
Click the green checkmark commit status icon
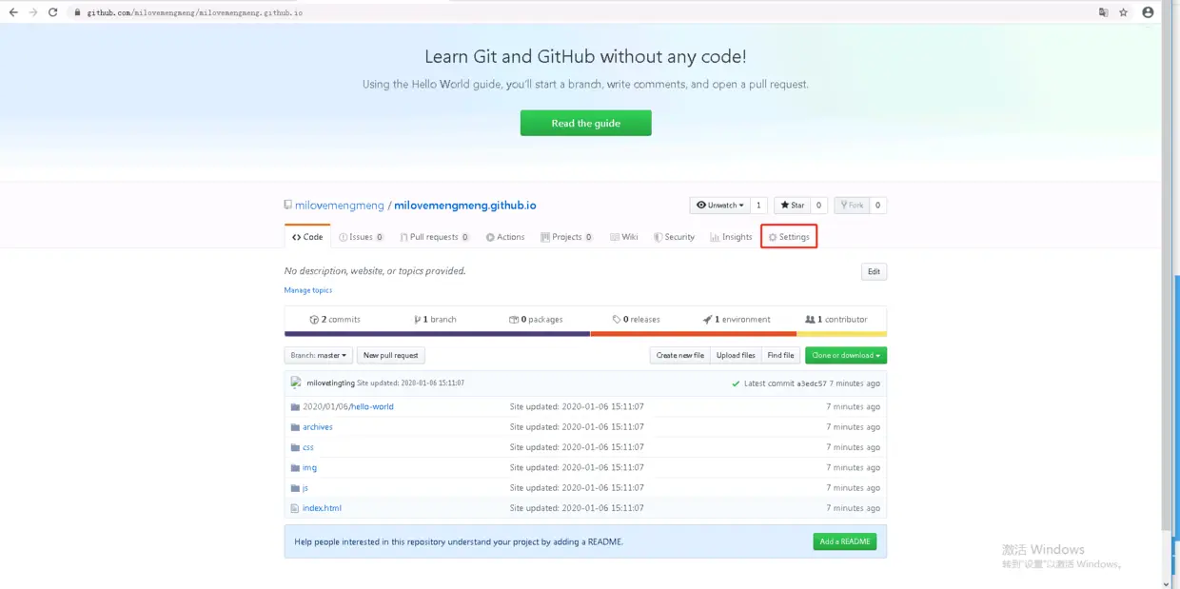tap(736, 383)
